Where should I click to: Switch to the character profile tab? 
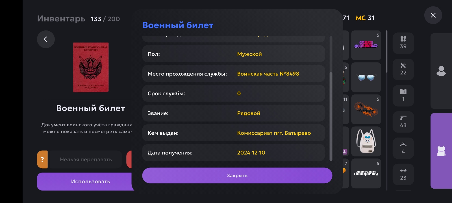pos(441,71)
